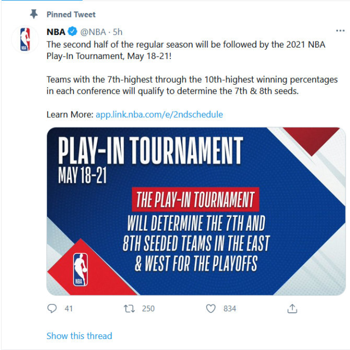Click the reply count of 41
The image size is (350, 350).
click(x=69, y=309)
